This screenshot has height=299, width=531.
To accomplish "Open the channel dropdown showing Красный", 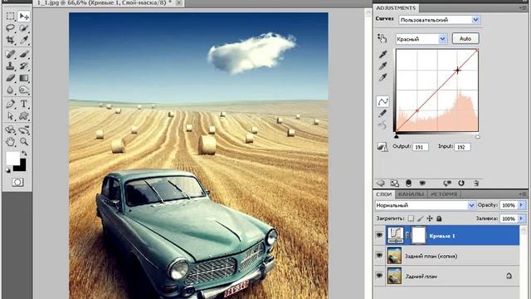I will (x=421, y=39).
